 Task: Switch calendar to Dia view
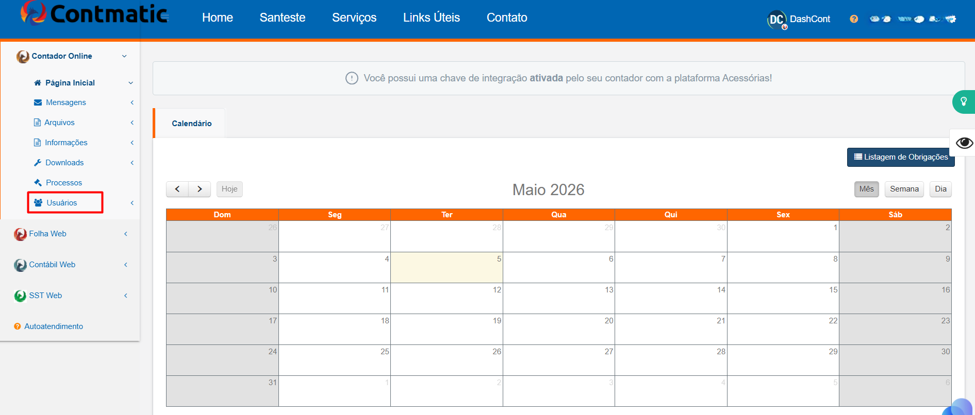941,189
